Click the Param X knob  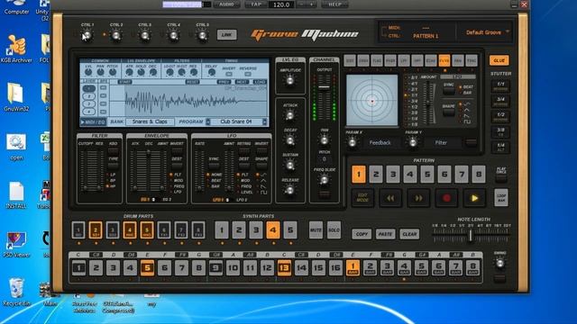[353, 142]
